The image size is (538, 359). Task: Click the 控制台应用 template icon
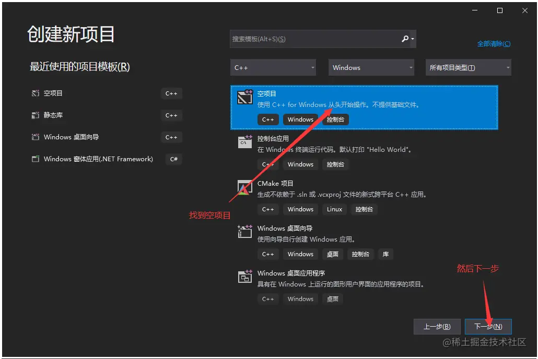click(x=245, y=141)
